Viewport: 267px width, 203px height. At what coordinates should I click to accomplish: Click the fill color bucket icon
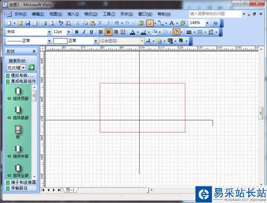click(155, 32)
